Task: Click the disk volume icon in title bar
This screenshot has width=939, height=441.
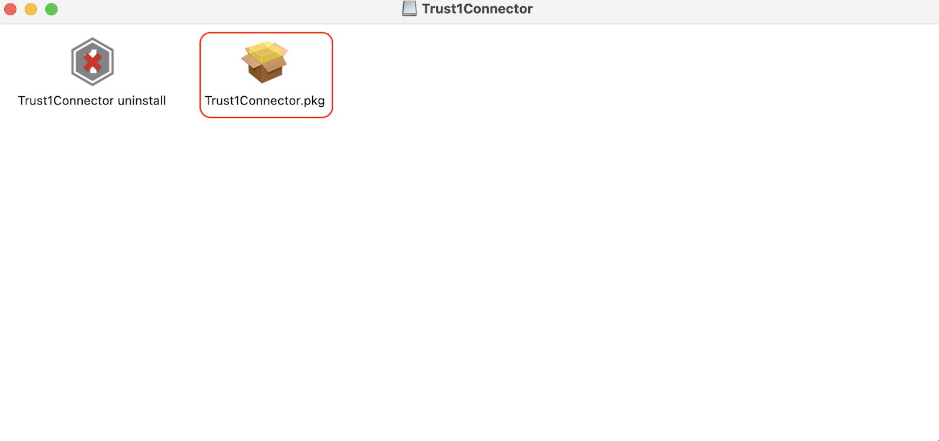Action: click(409, 8)
